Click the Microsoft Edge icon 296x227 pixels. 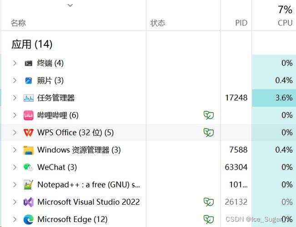pos(29,219)
